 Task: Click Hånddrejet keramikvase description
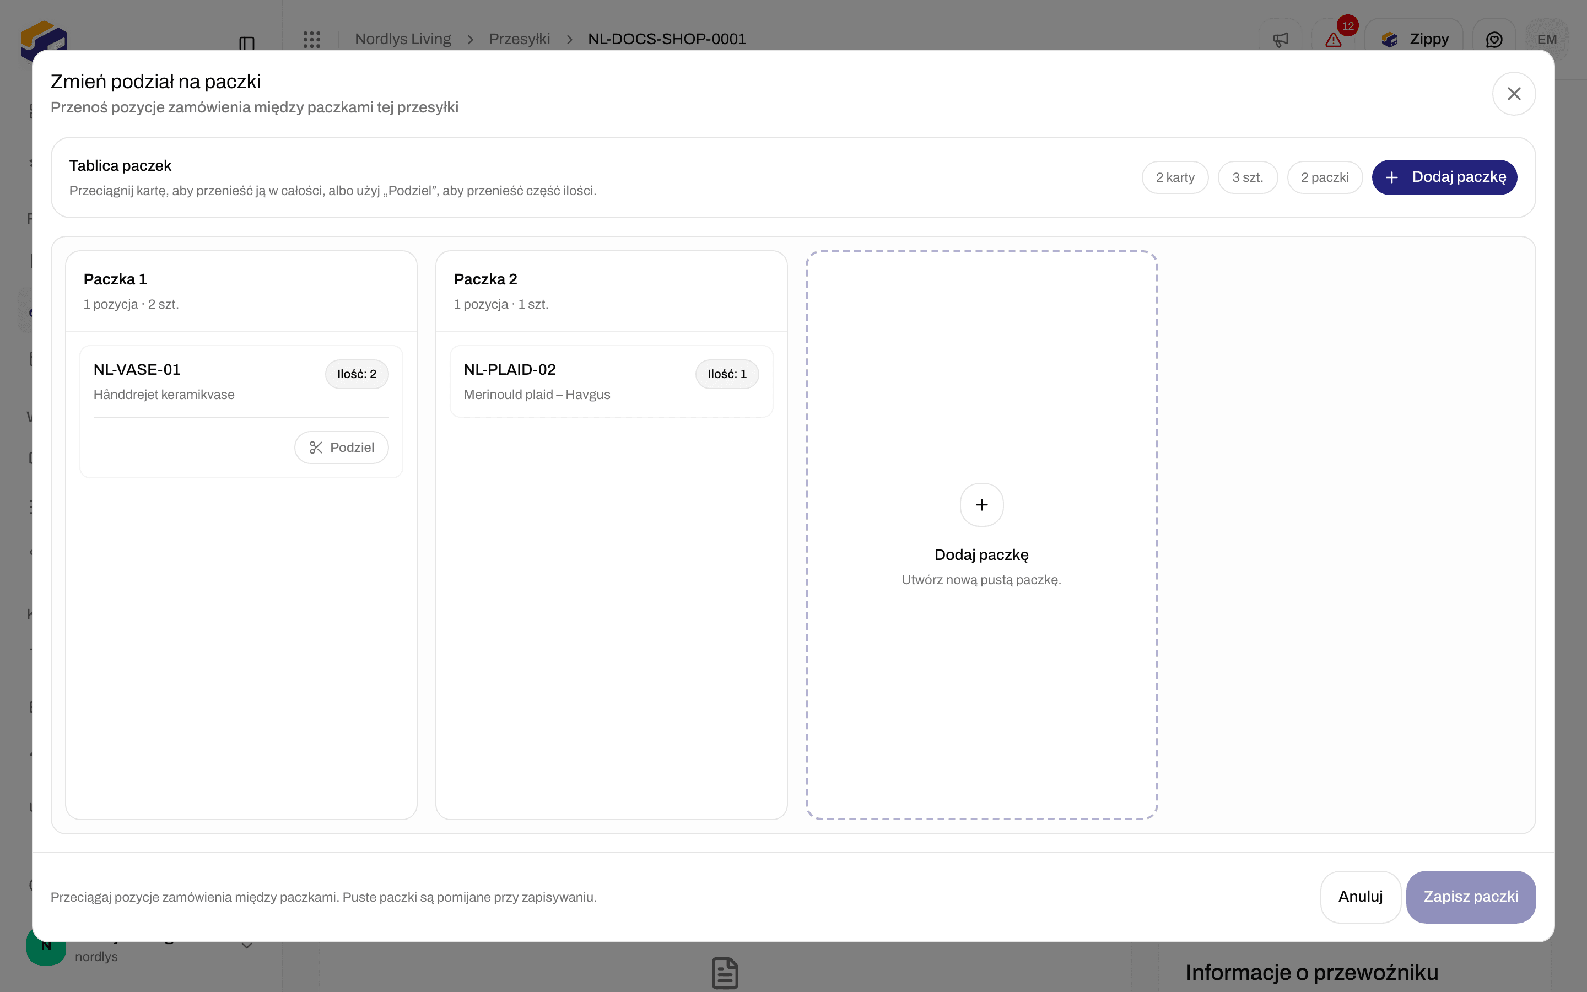tap(164, 395)
